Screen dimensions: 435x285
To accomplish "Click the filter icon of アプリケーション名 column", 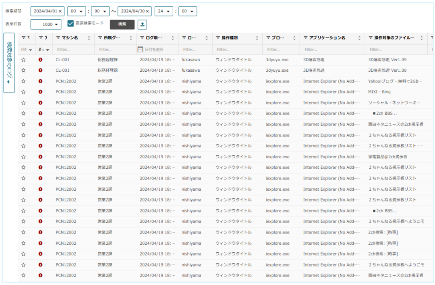I will 306,38.
